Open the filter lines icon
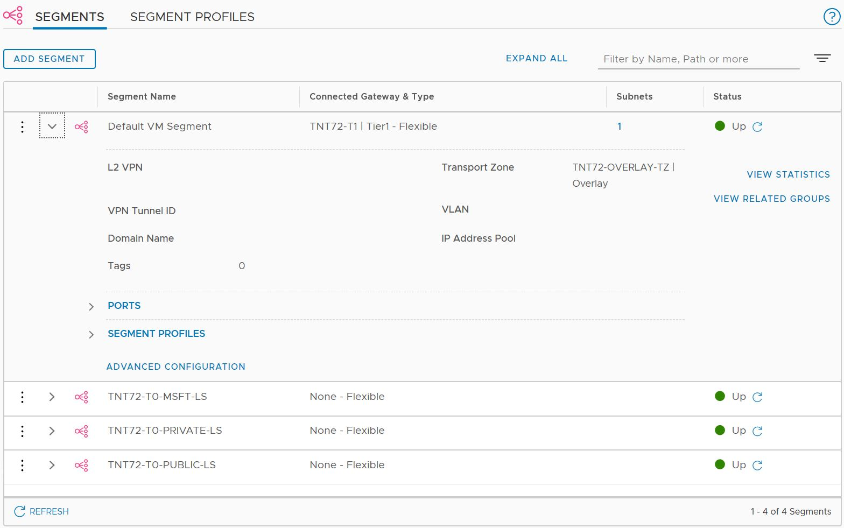844x528 pixels. (822, 58)
